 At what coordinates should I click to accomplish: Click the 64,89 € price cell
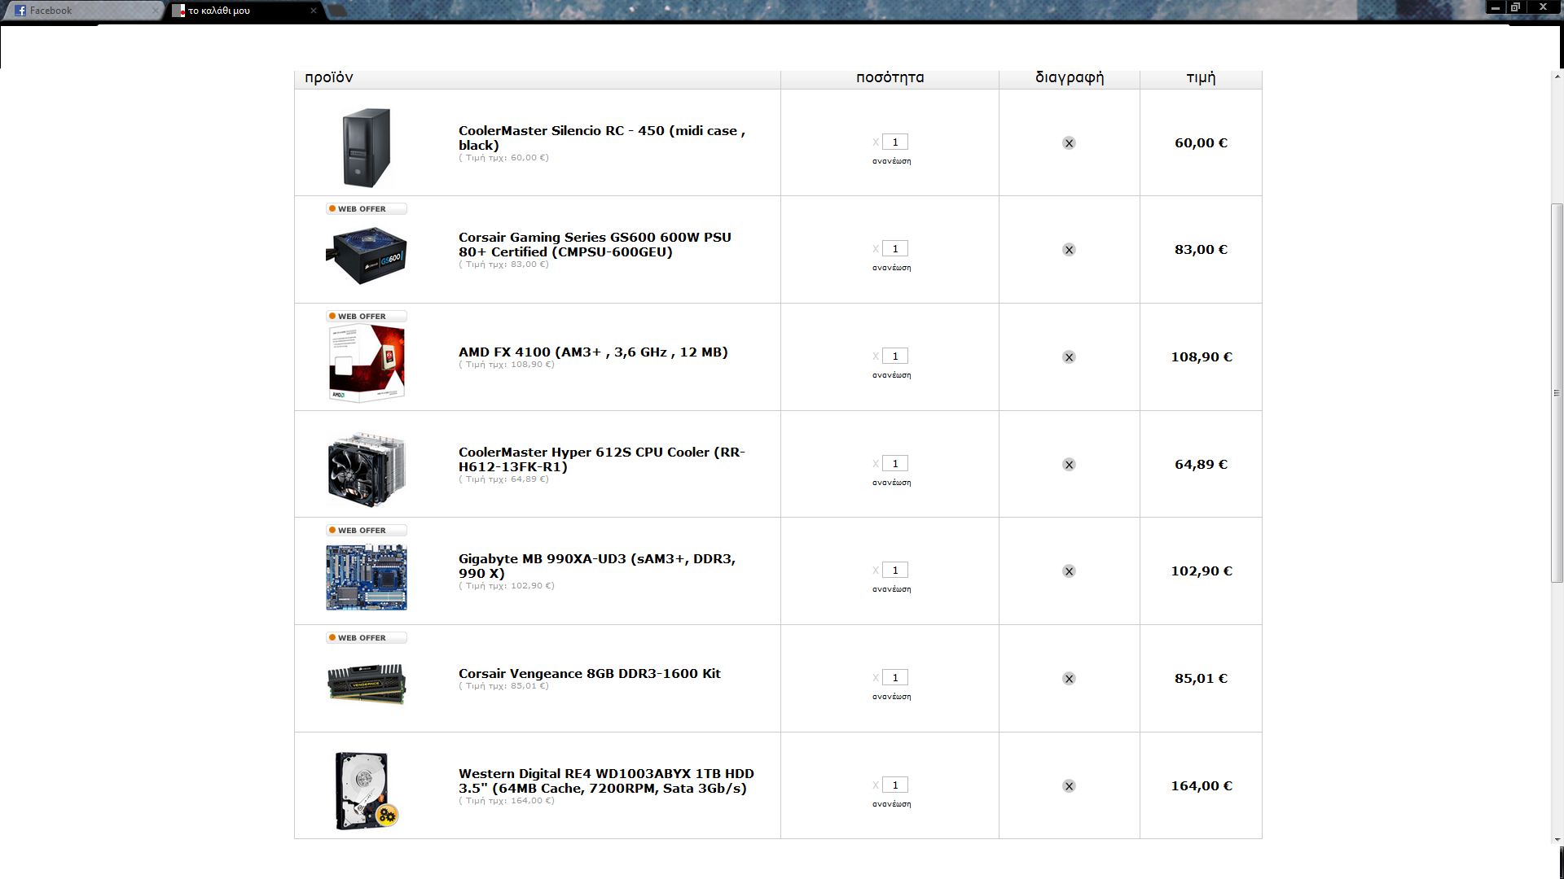tap(1201, 465)
